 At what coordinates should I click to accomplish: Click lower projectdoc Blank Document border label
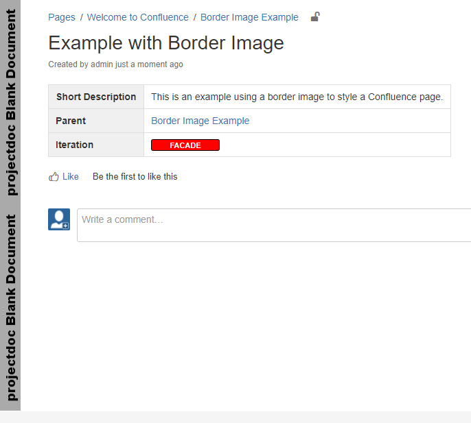(x=11, y=307)
